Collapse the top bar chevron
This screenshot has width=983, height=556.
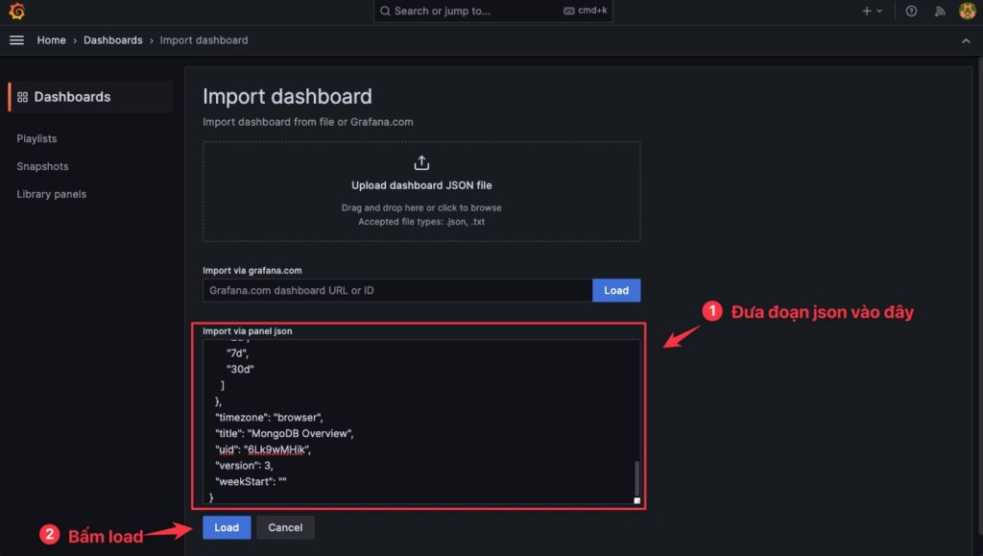point(966,40)
